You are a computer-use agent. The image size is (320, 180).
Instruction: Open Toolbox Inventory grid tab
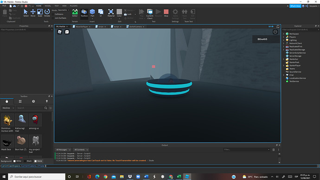point(20,101)
